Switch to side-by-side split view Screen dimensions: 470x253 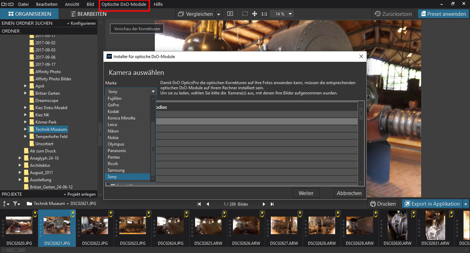click(230, 14)
